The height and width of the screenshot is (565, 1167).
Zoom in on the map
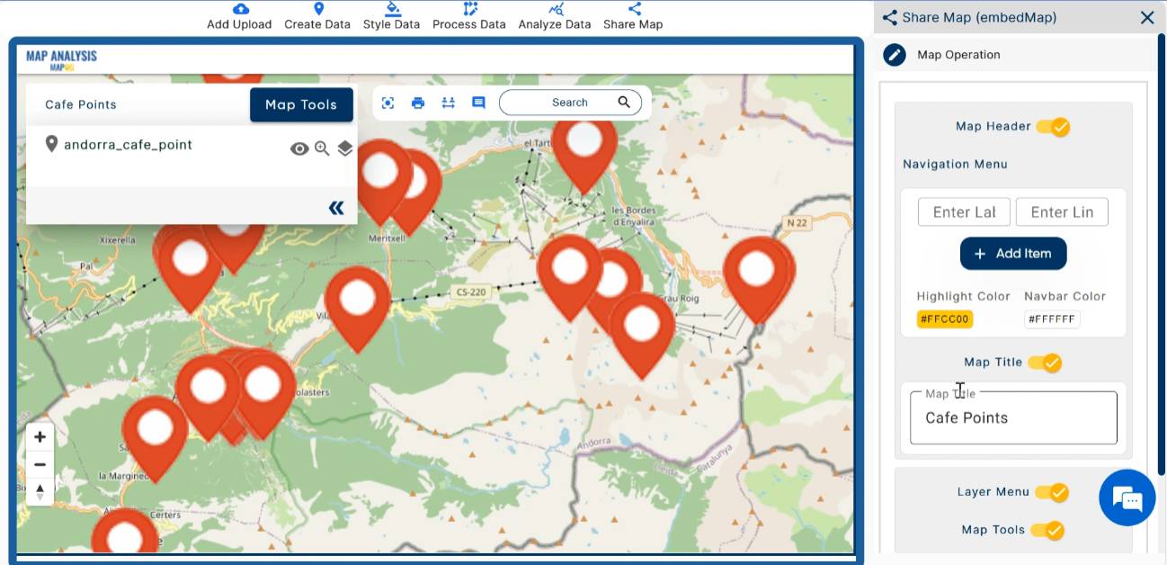(40, 437)
